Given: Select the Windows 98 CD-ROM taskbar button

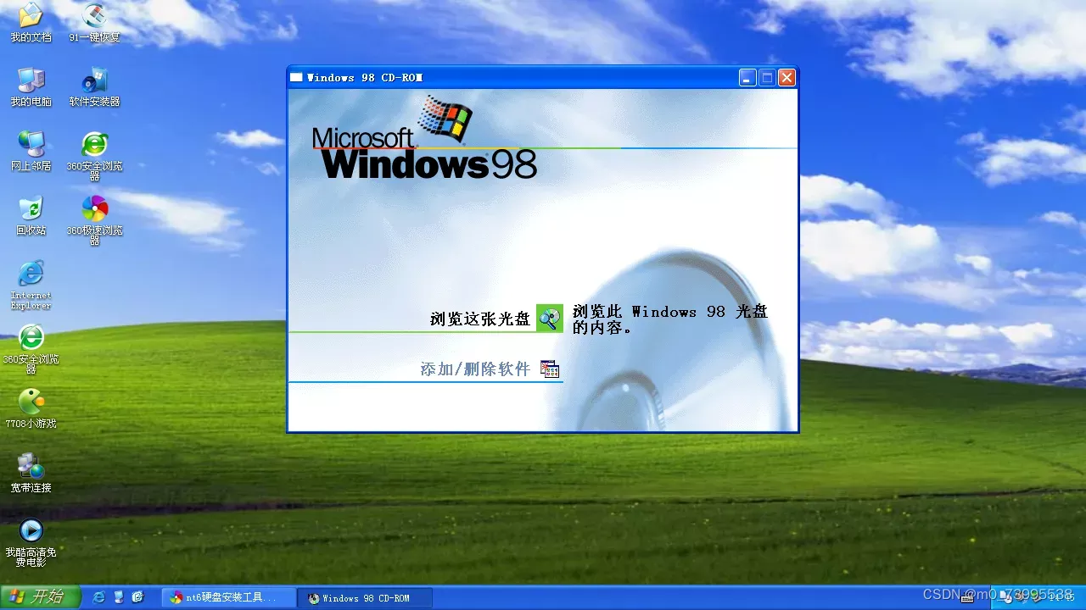Looking at the screenshot, I should (x=366, y=597).
